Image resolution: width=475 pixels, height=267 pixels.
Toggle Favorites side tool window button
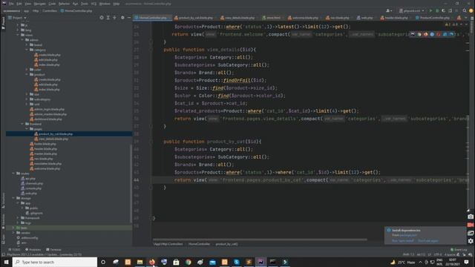[x=3, y=222]
